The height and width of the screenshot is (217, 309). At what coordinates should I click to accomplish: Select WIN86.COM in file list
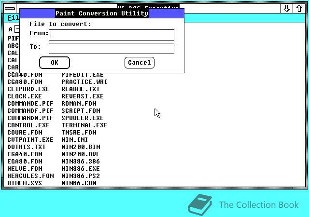pos(79,183)
